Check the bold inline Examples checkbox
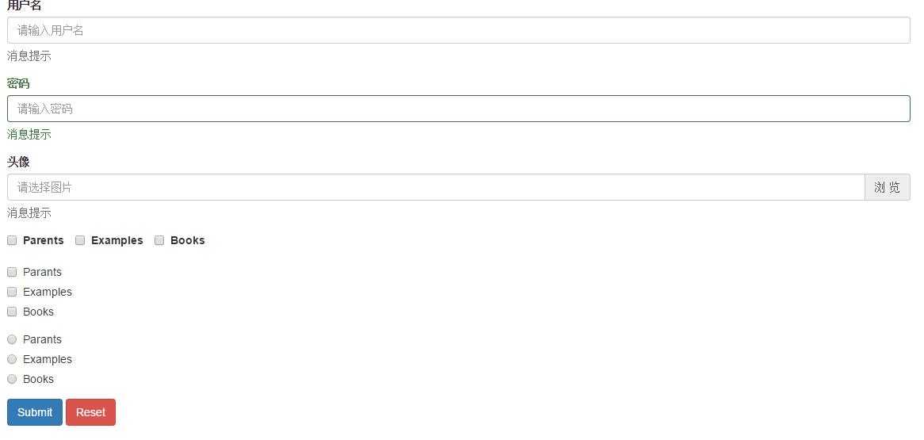The height and width of the screenshot is (440, 924). (80, 240)
